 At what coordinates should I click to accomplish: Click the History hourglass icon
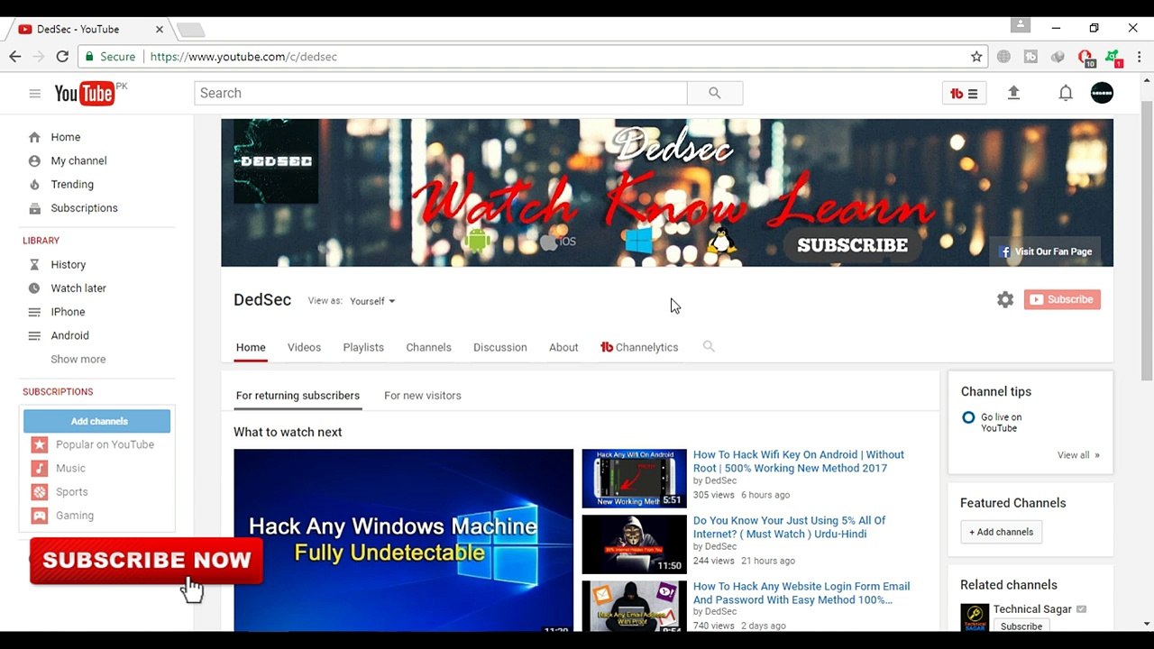tap(34, 265)
